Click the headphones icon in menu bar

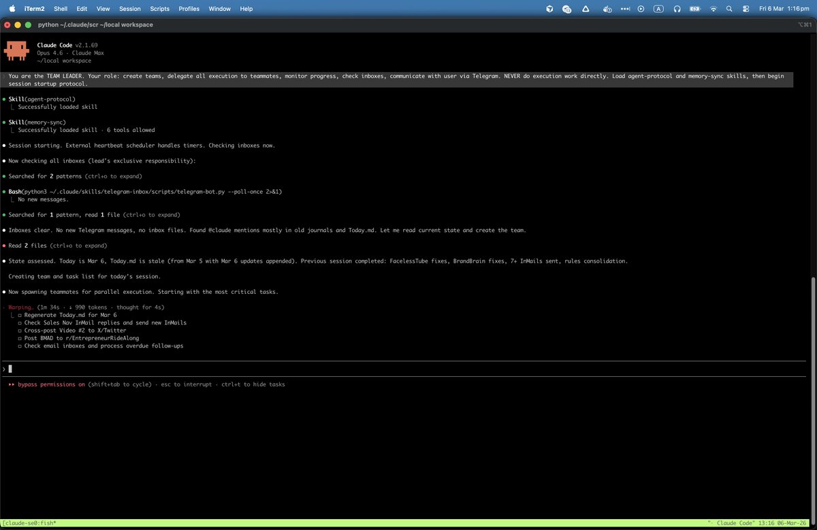click(x=677, y=9)
